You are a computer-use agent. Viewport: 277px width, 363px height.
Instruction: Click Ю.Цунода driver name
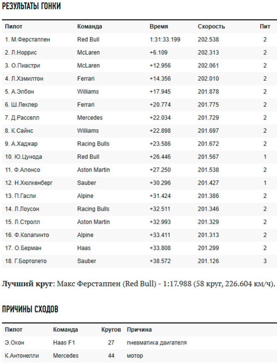tap(23, 157)
